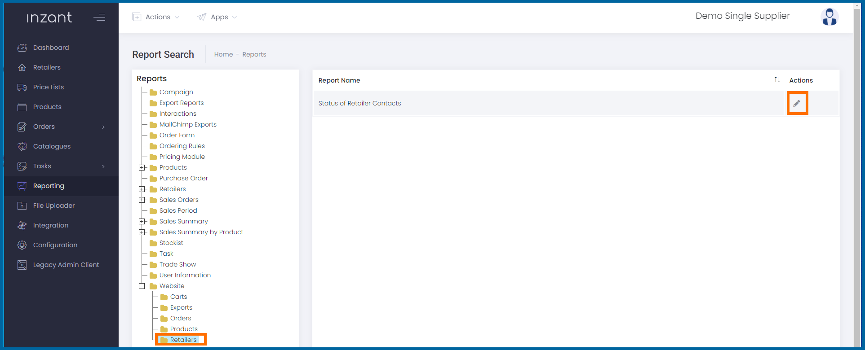This screenshot has height=350, width=865.
Task: Select Orders subfolder under Website
Action: (181, 318)
